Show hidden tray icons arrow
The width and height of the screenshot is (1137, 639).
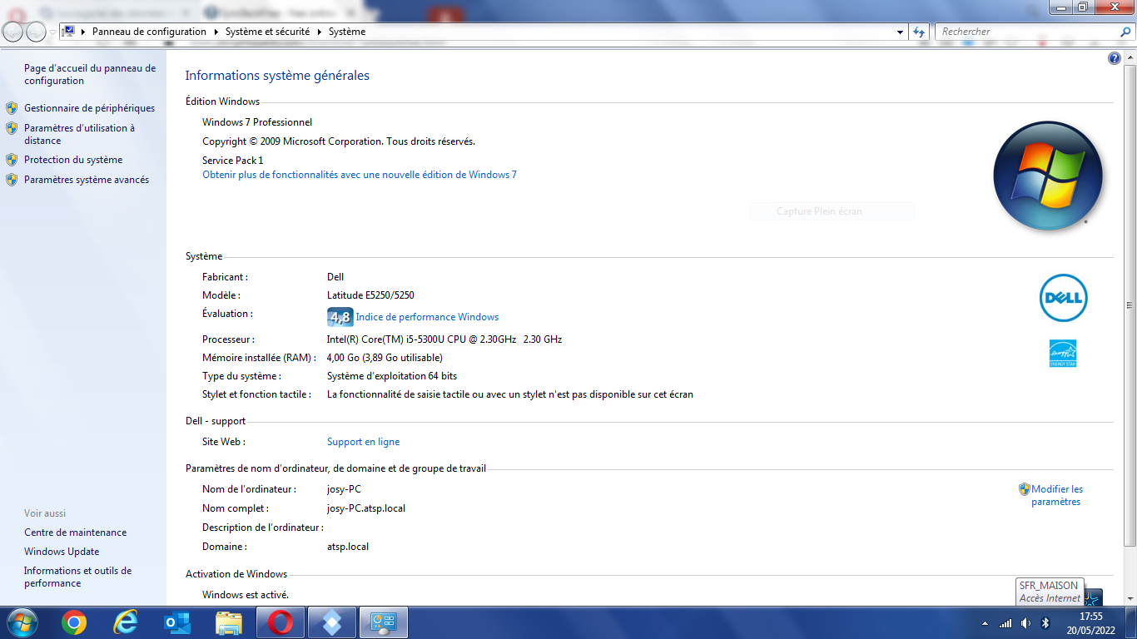[986, 623]
